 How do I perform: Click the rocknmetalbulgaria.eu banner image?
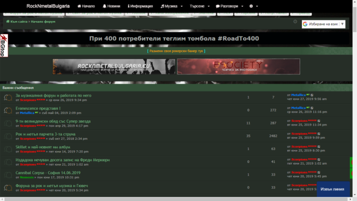[x=114, y=66]
